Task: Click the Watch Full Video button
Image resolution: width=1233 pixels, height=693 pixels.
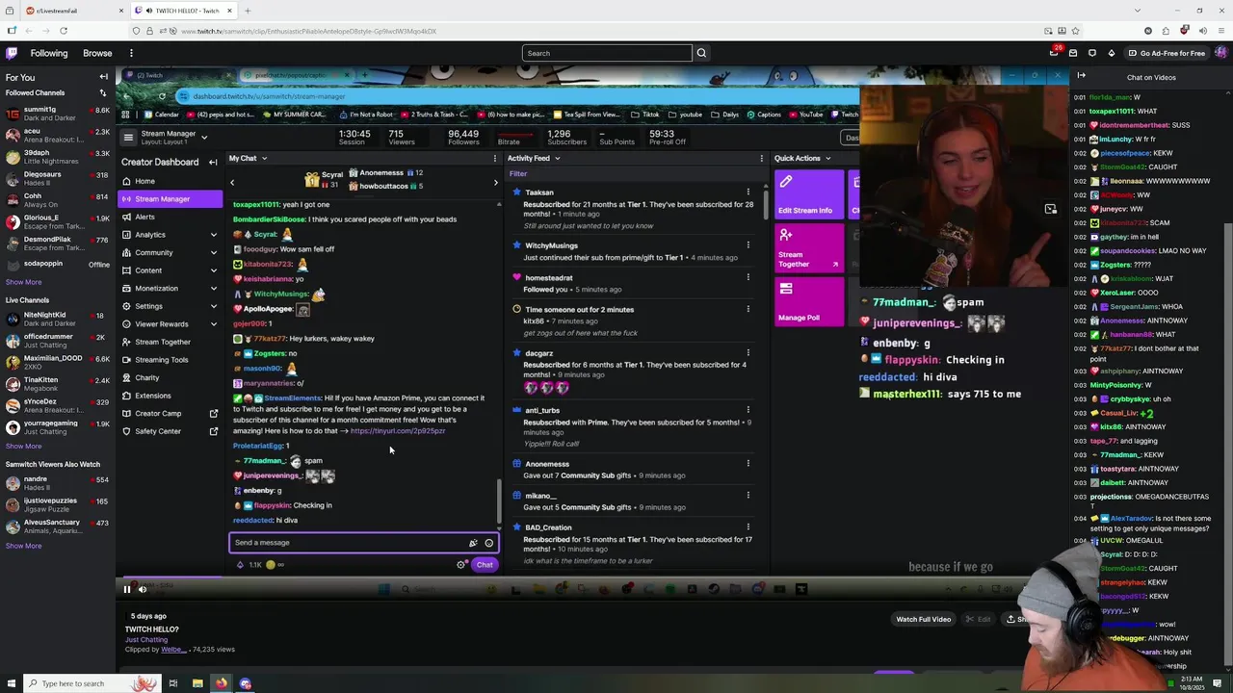Action: 924,619
